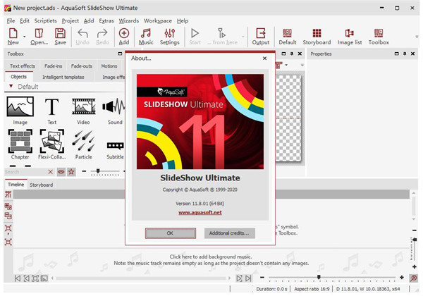
Task: Open the File menu
Action: click(x=11, y=20)
